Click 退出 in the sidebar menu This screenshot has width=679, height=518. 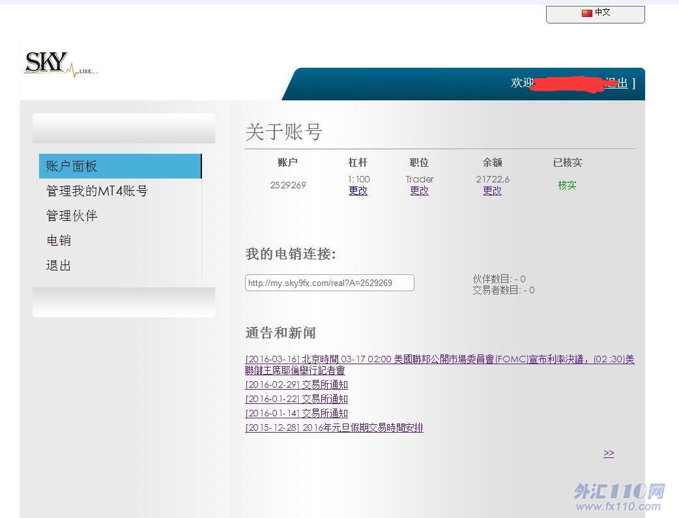59,265
